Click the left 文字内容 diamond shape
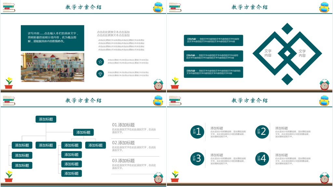The width and height of the screenshot is (333, 187). (268, 53)
